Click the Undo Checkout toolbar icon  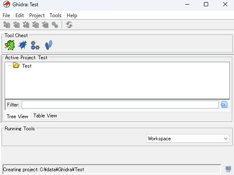45,25
